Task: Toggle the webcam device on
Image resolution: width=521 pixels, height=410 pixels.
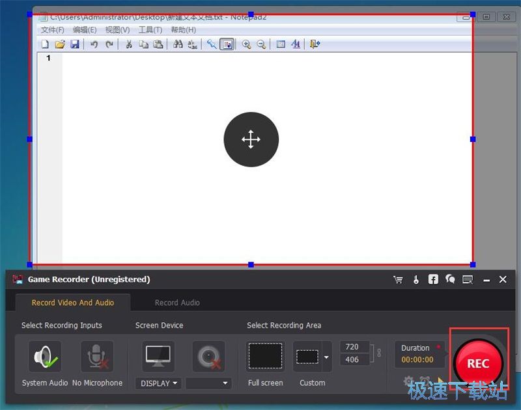Action: point(208,357)
